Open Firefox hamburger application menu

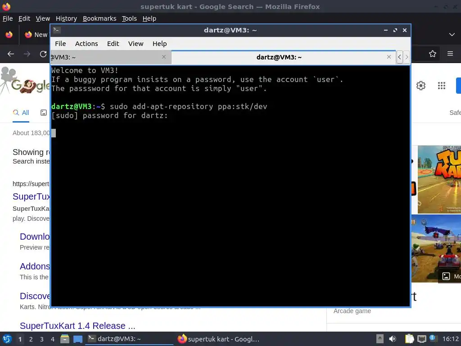coord(450,54)
